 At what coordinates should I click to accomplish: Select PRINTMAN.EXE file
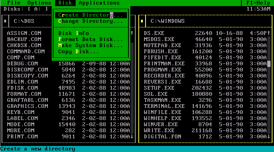coord(206,63)
